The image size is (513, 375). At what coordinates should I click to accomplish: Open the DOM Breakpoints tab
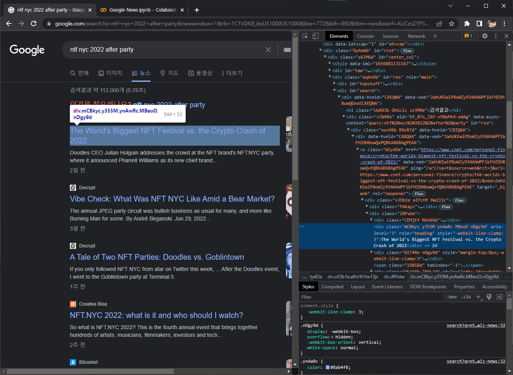pyautogui.click(x=428, y=287)
